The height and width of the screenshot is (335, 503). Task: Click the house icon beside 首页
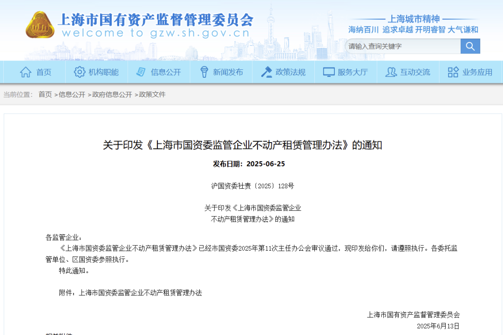[26, 72]
